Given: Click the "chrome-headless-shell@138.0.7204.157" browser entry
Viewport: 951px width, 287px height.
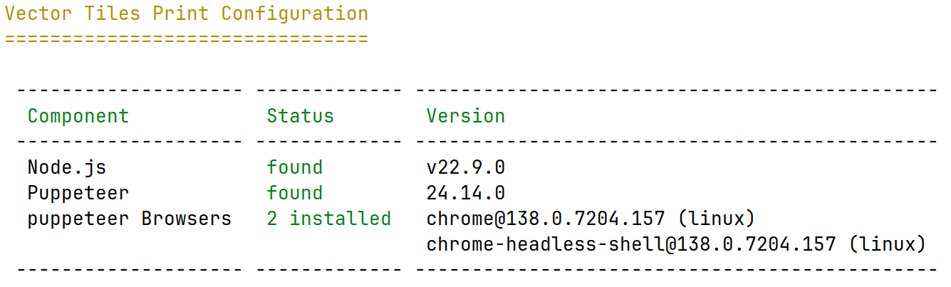Looking at the screenshot, I should [x=631, y=244].
